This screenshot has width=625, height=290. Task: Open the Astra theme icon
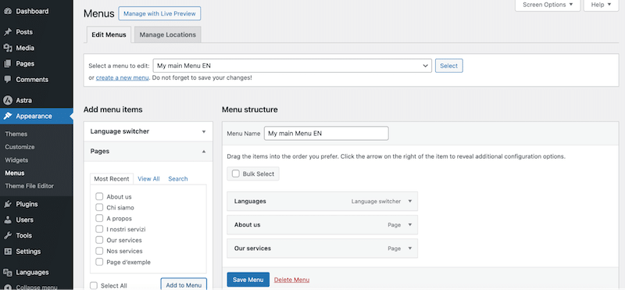8,100
